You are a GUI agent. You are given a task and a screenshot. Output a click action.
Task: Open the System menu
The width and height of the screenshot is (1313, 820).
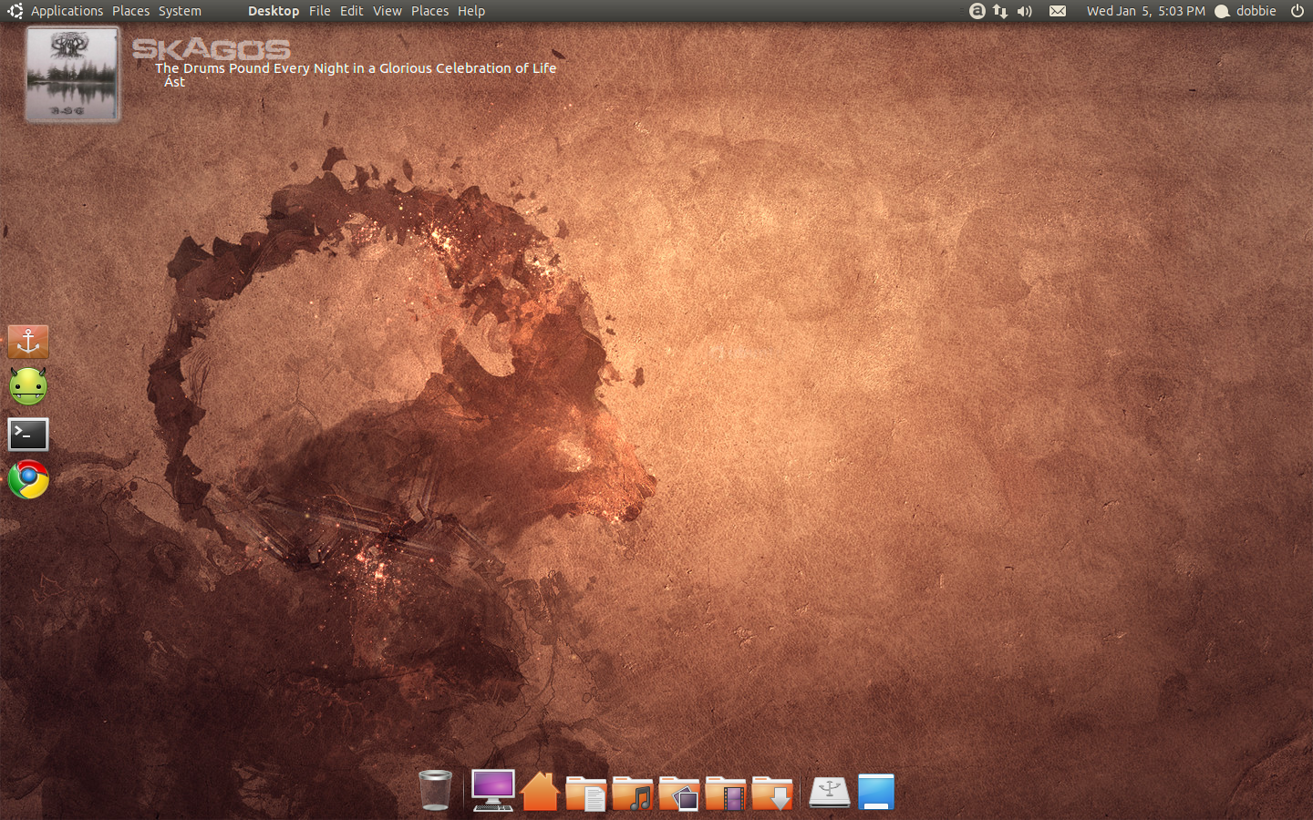pos(180,11)
